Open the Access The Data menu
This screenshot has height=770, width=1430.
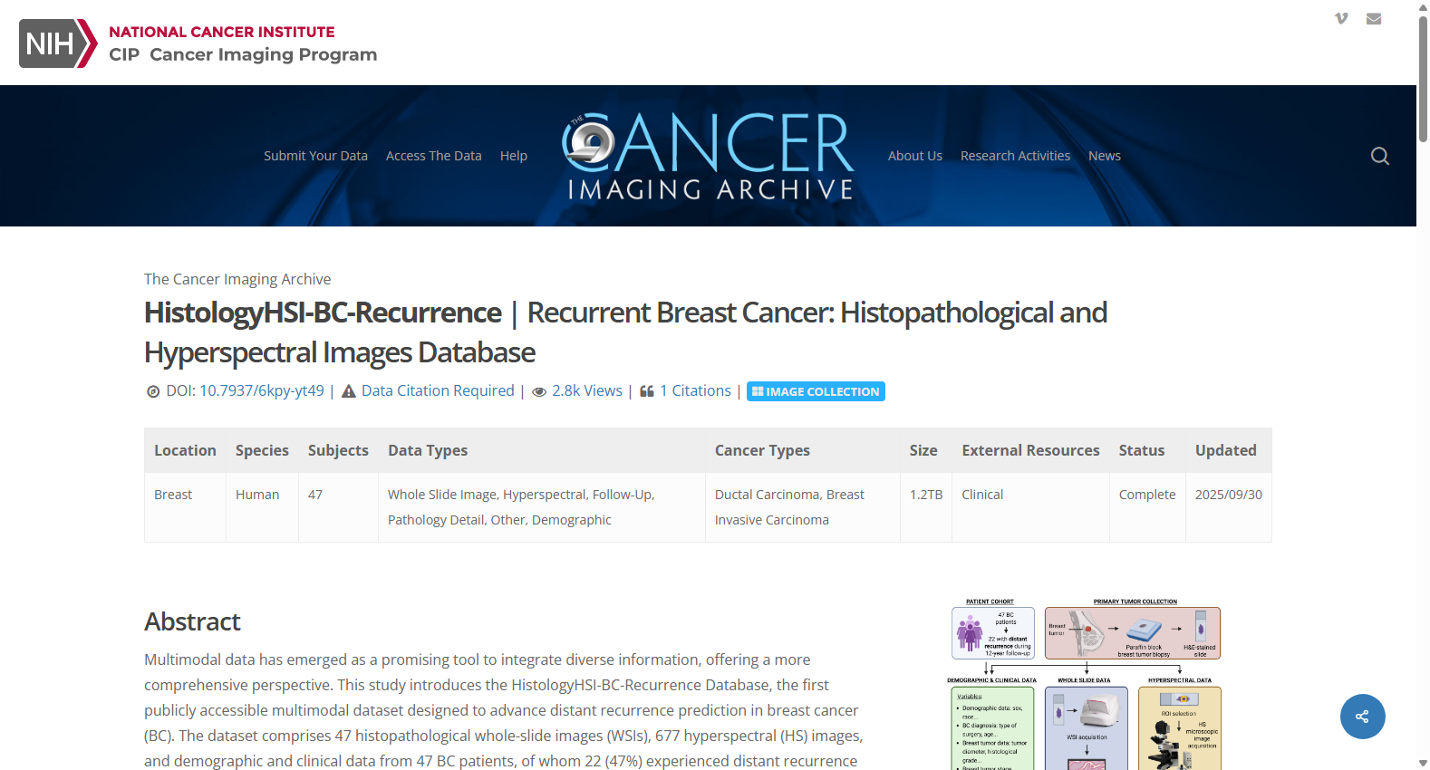click(x=434, y=156)
